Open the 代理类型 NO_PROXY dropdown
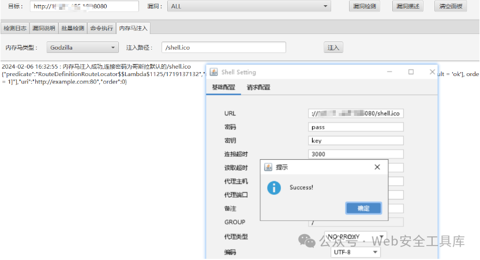Image resolution: width=480 pixels, height=260 pixels. (x=355, y=236)
